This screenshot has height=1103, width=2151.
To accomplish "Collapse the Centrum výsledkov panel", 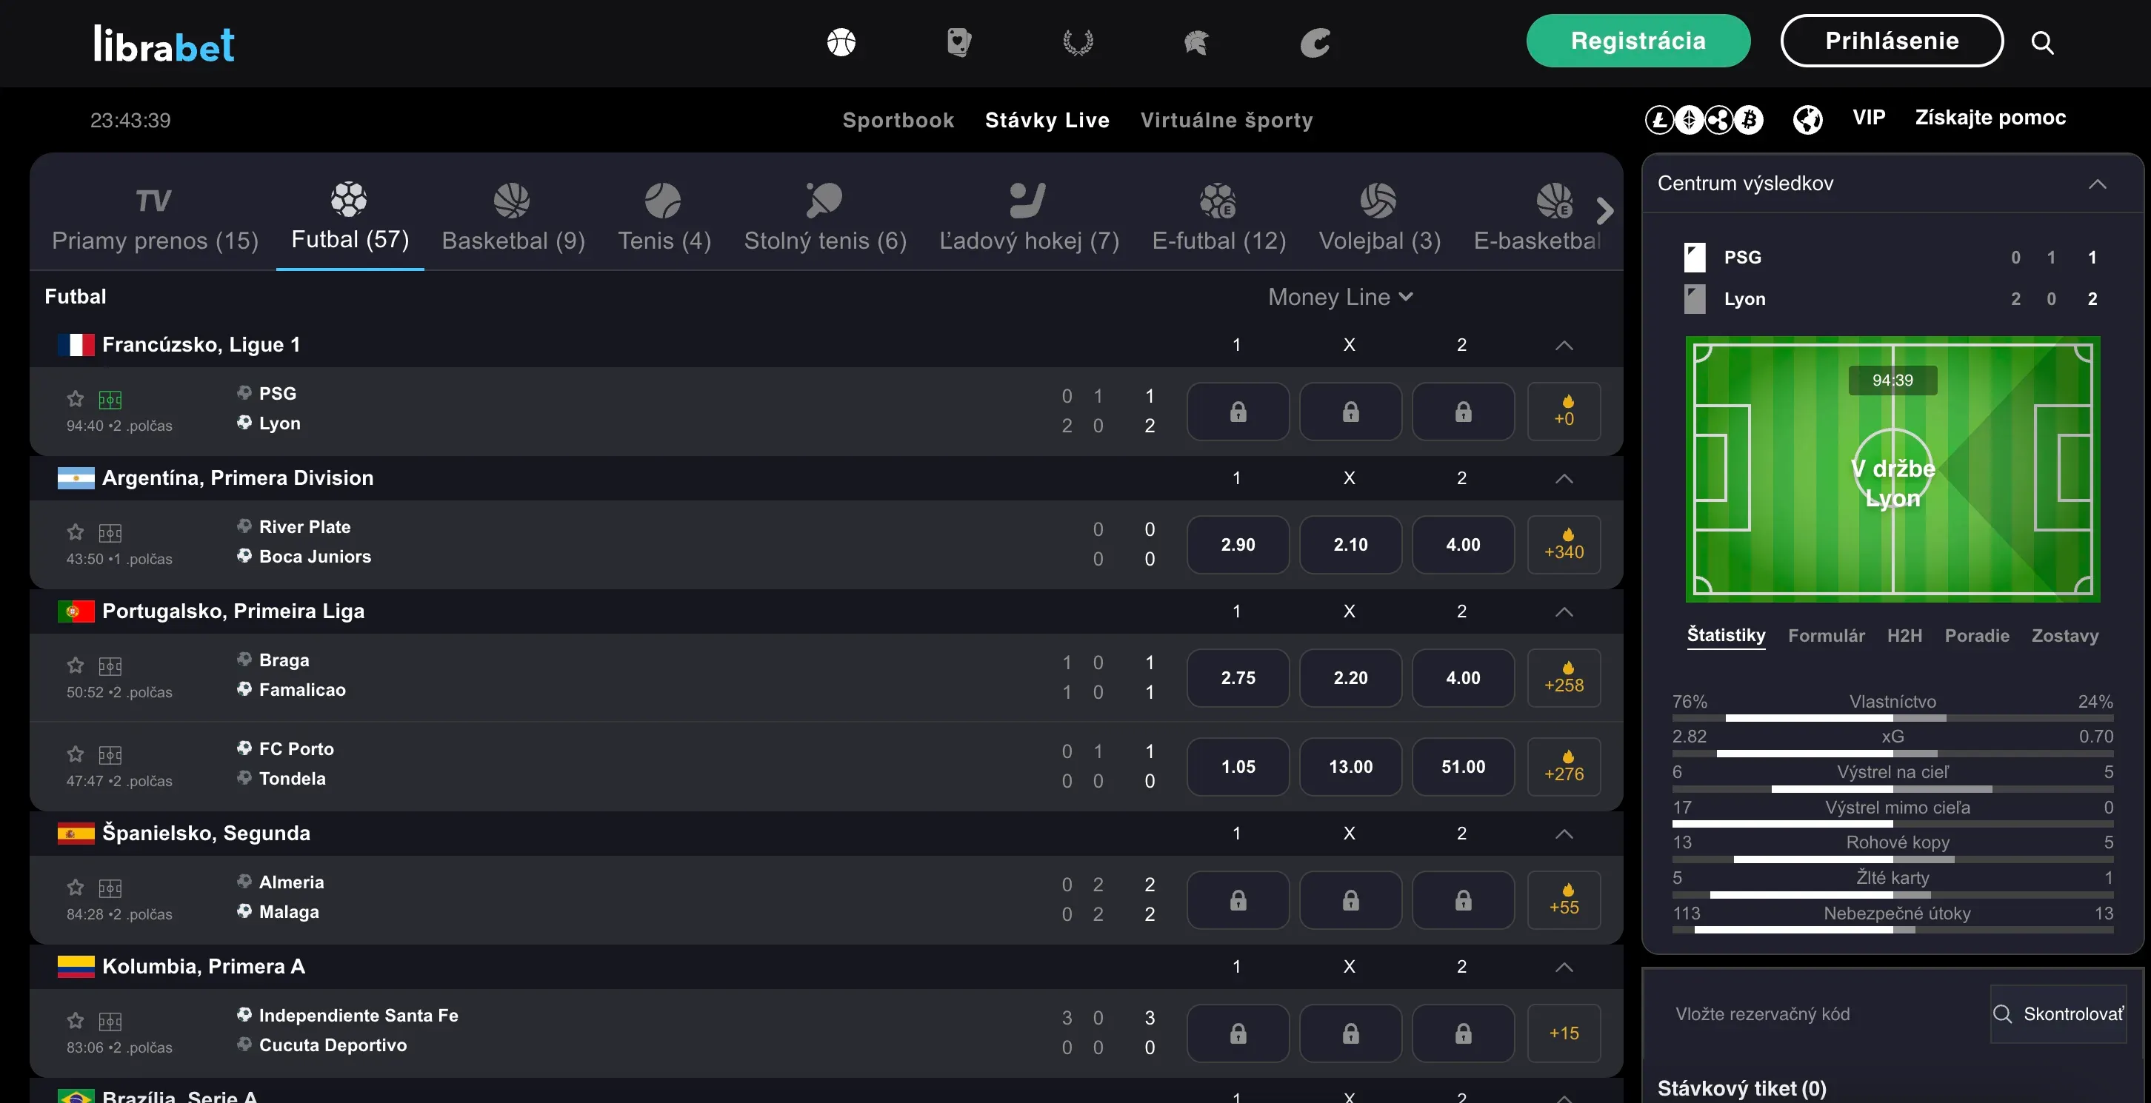I will 2097,184.
